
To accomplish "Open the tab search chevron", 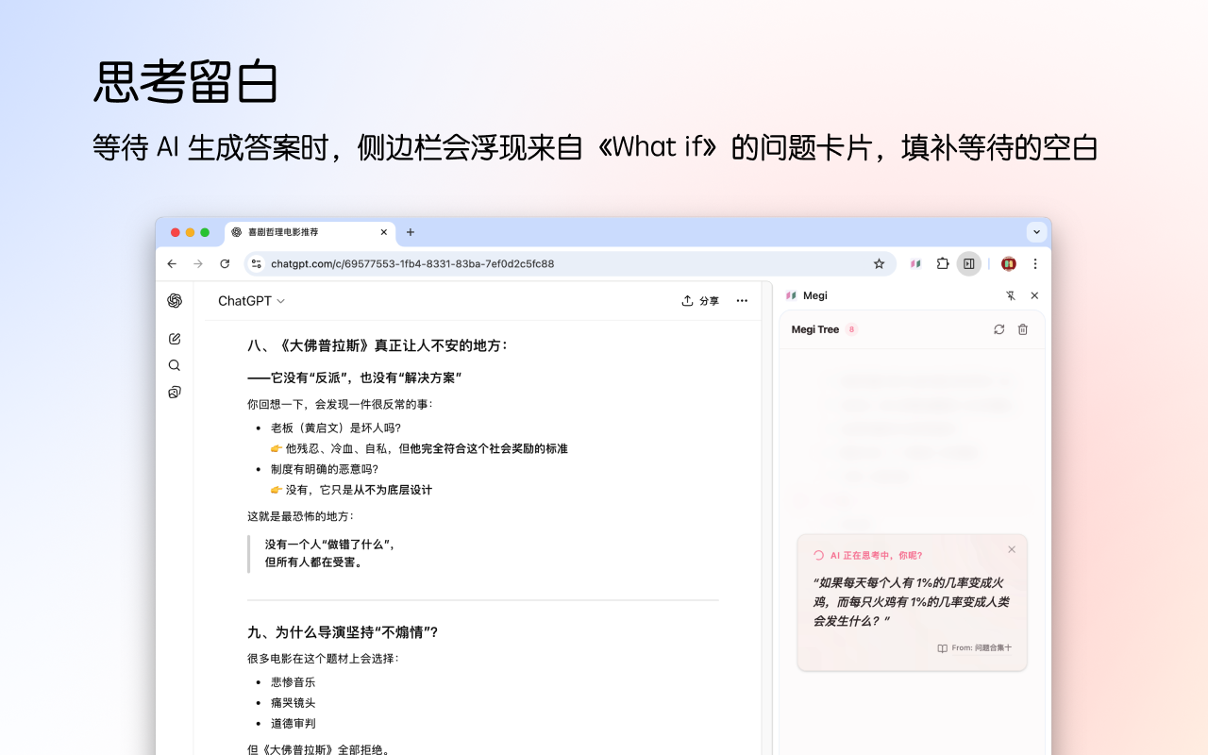I will (x=1036, y=232).
